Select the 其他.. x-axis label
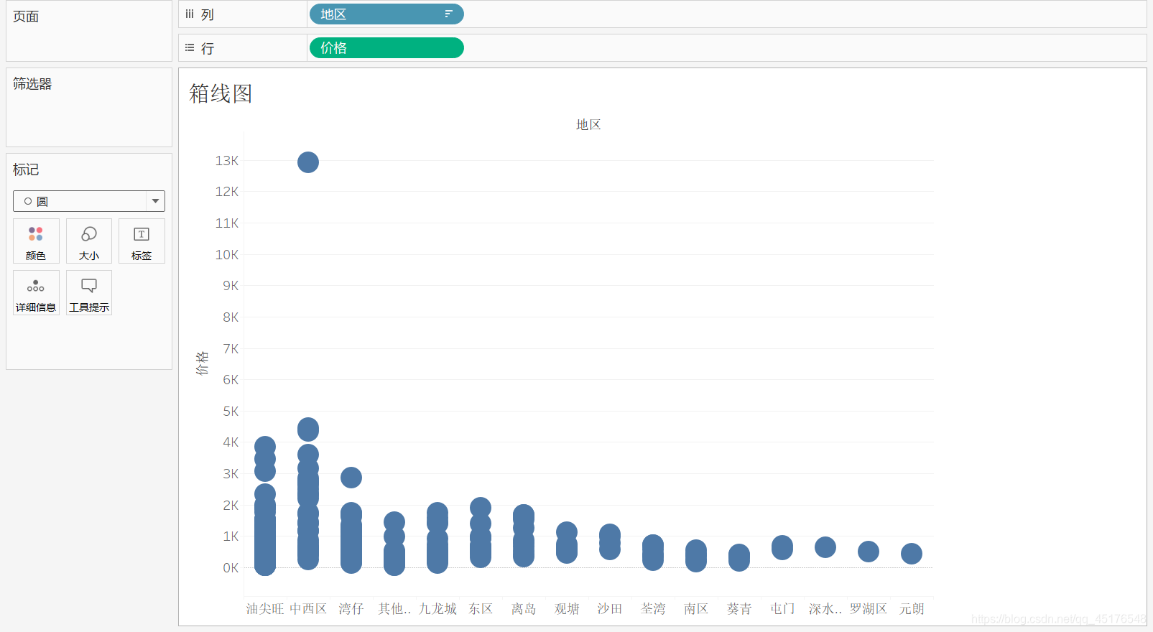This screenshot has height=632, width=1153. [394, 608]
